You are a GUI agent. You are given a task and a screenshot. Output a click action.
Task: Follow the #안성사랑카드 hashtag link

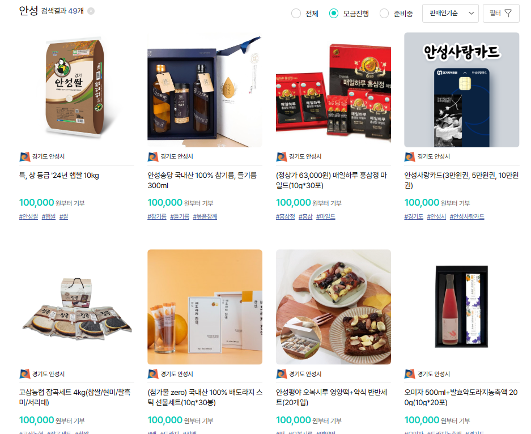tap(467, 216)
